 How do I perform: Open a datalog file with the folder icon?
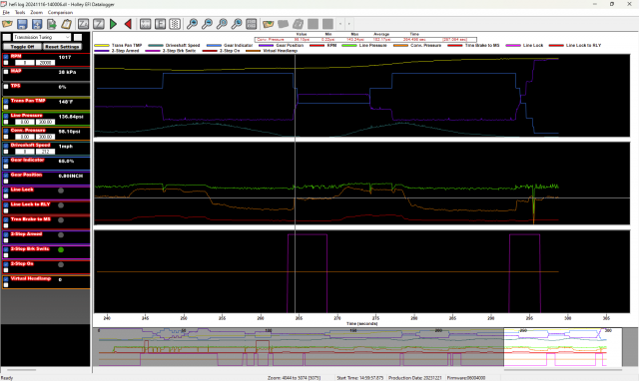[x=7, y=24]
